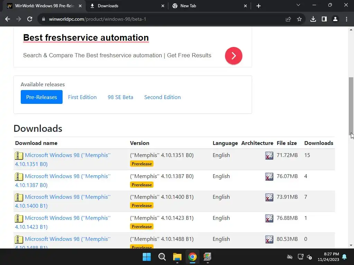Switch to the New Tab tab
The width and height of the screenshot is (354, 265).
pyautogui.click(x=209, y=6)
